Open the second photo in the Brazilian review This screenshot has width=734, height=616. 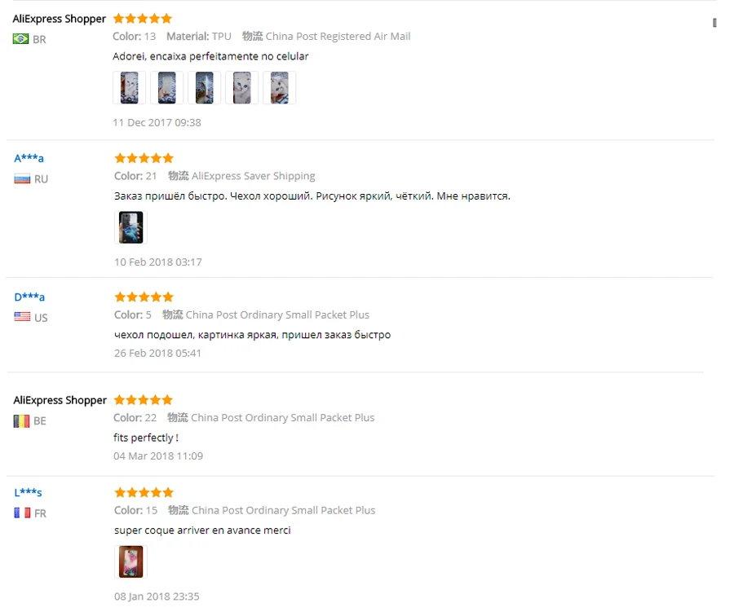[x=166, y=87]
